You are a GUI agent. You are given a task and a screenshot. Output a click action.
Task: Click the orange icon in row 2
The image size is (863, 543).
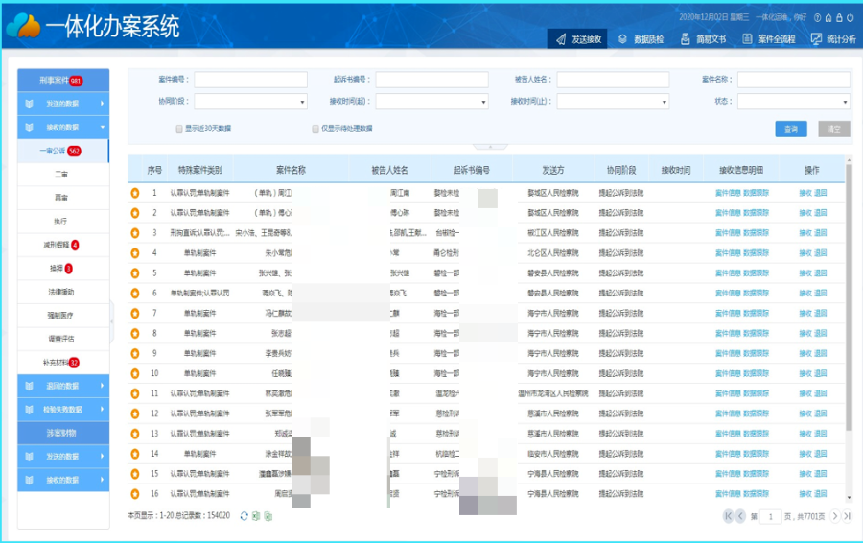tap(135, 213)
